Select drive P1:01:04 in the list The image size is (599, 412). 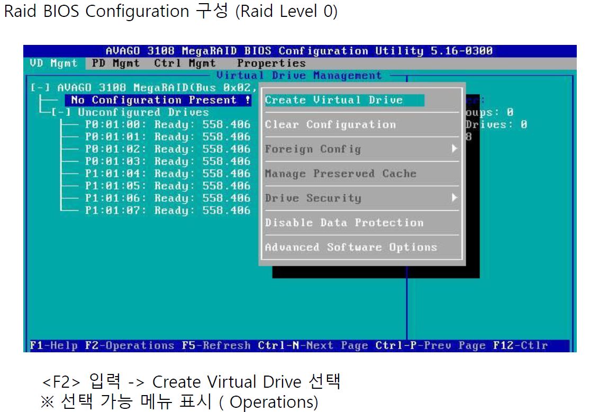point(167,174)
